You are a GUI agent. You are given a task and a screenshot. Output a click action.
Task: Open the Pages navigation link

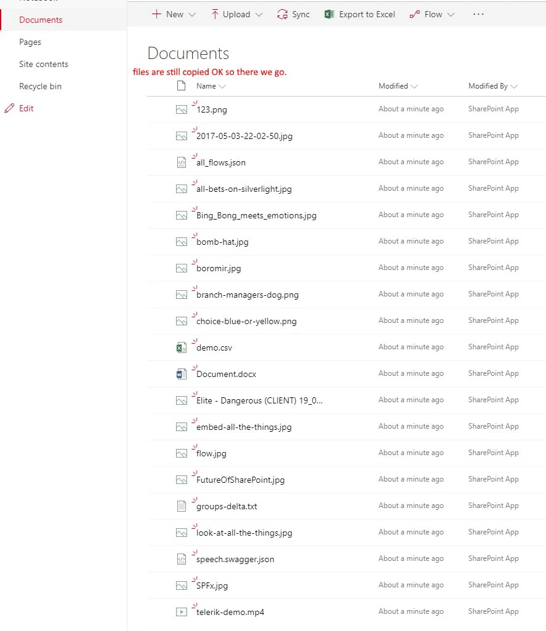click(x=30, y=42)
